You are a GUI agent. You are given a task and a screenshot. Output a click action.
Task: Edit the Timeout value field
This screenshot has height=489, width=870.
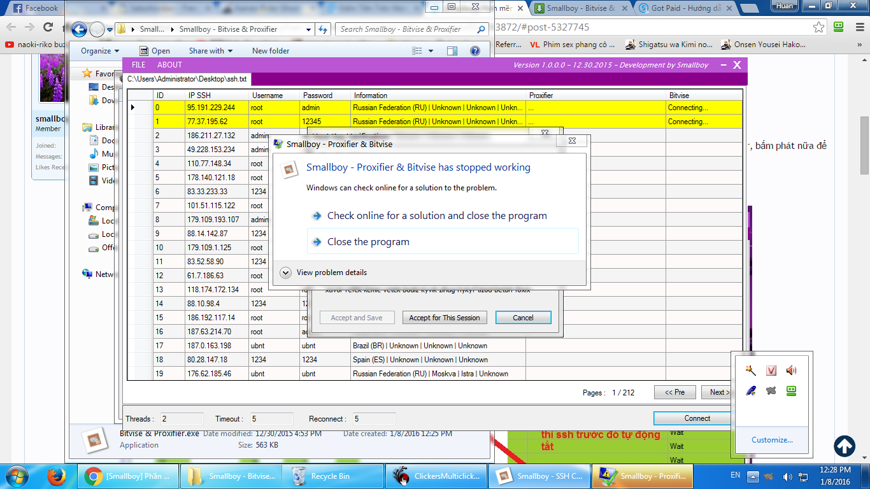(x=271, y=419)
